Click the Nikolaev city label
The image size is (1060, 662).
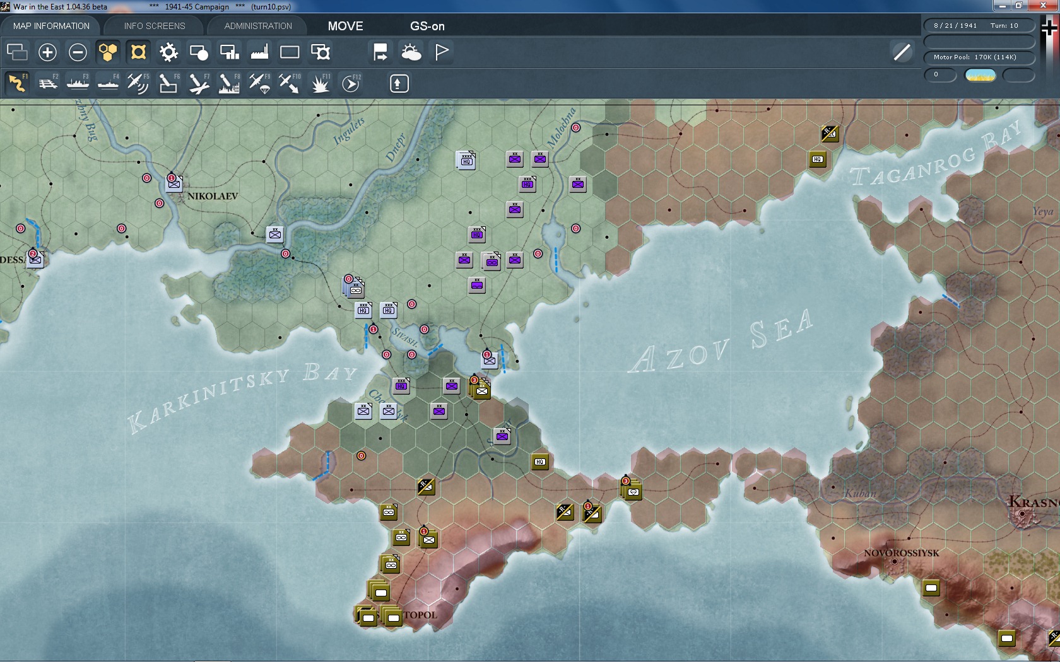point(213,196)
